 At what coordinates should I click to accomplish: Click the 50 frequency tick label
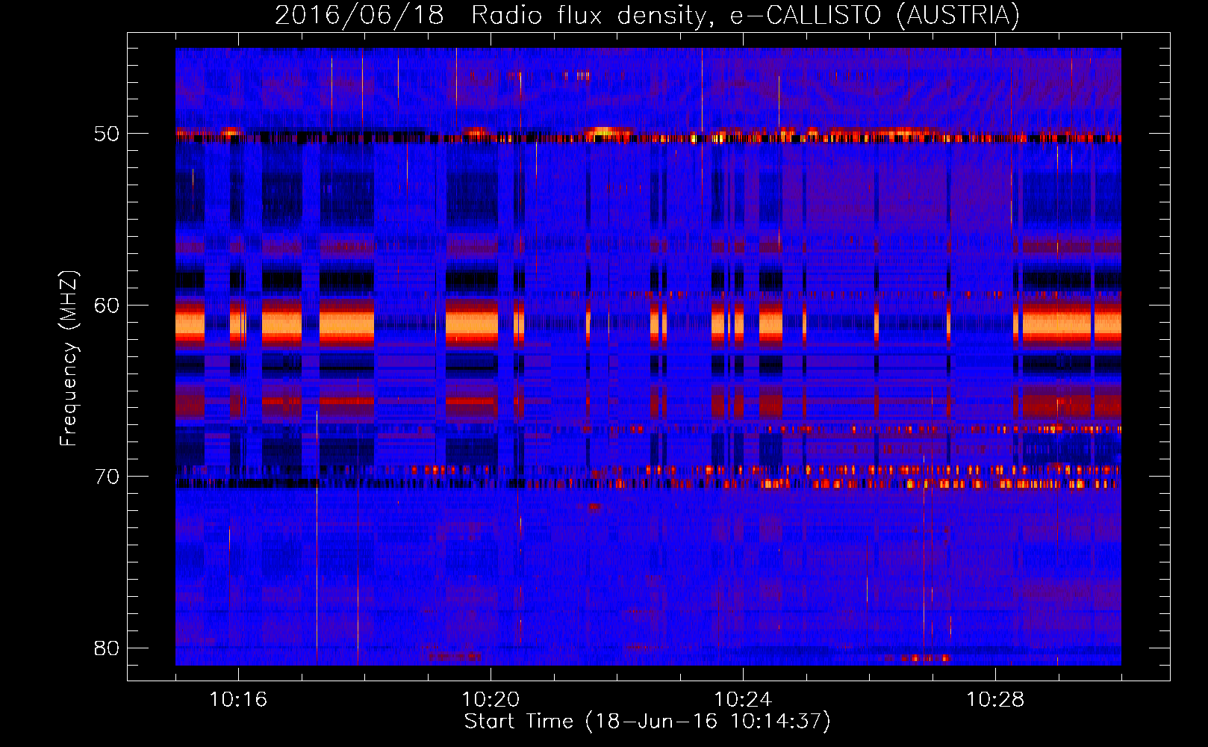(x=107, y=134)
